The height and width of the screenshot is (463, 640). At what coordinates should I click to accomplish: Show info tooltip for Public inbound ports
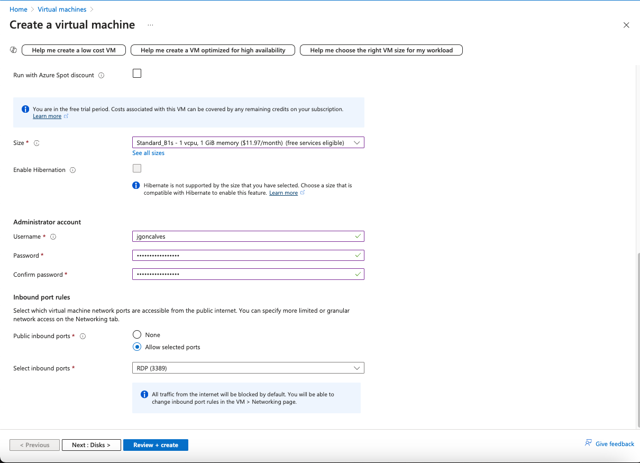pos(83,336)
